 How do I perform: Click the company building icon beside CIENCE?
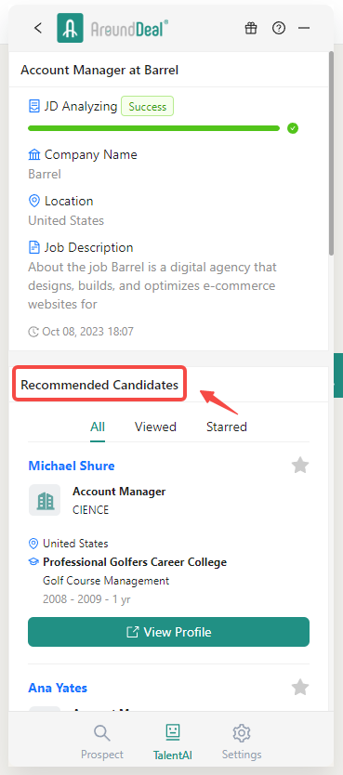(45, 500)
